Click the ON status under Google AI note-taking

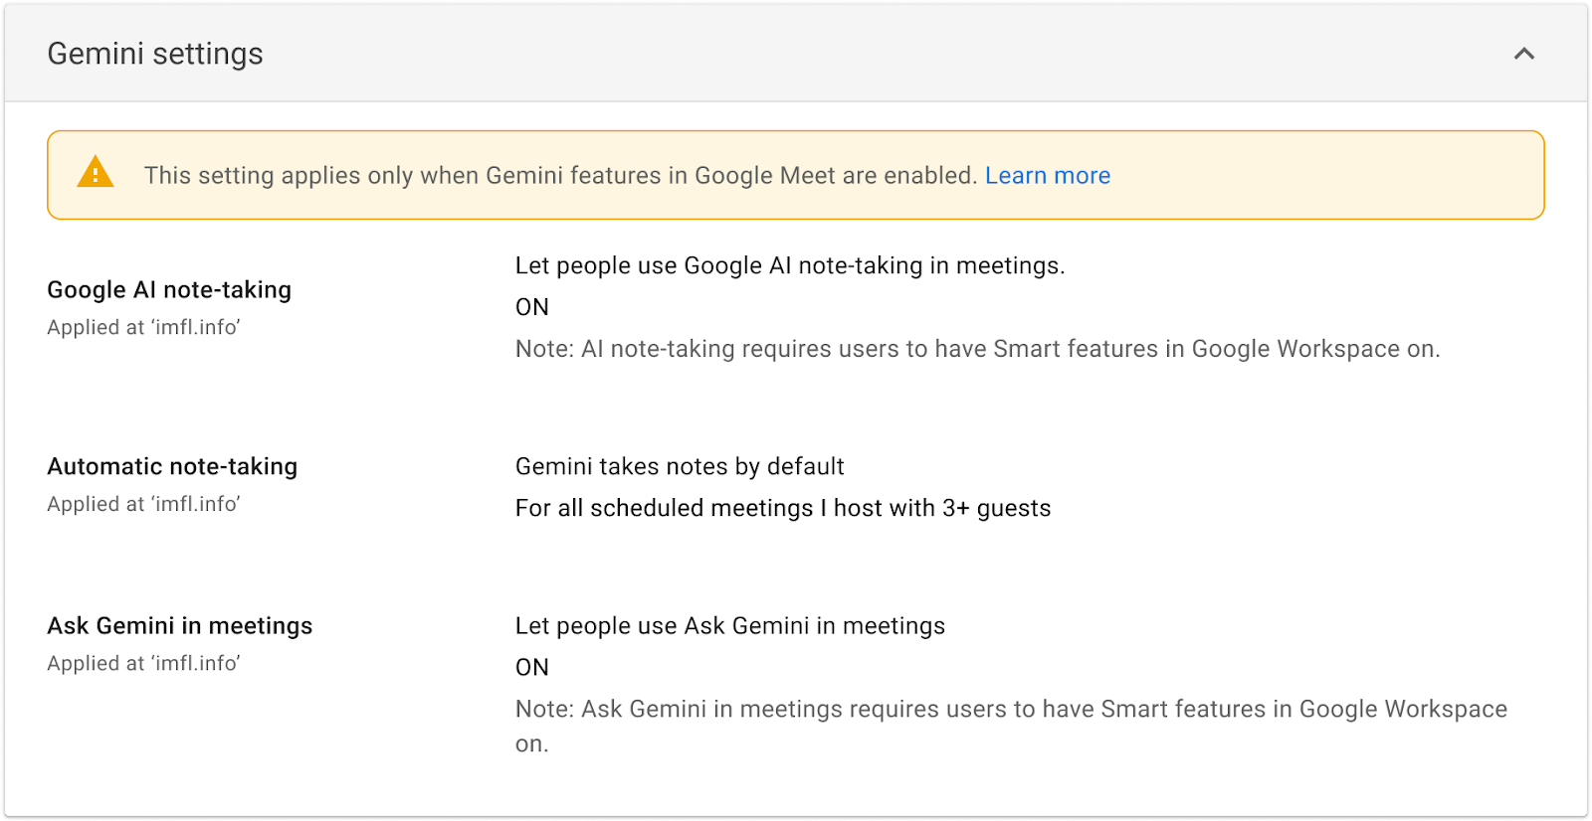(x=530, y=306)
